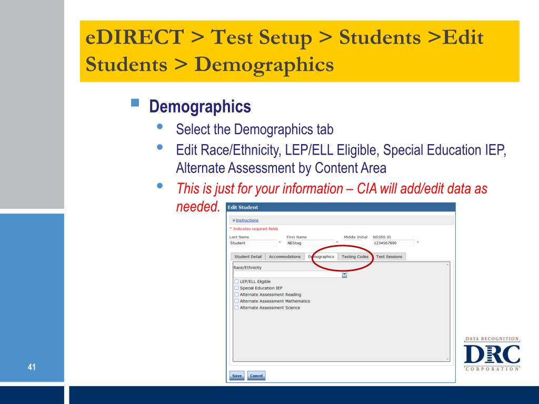Open the Test Sessions tab
This screenshot has height=404, width=539.
click(389, 257)
